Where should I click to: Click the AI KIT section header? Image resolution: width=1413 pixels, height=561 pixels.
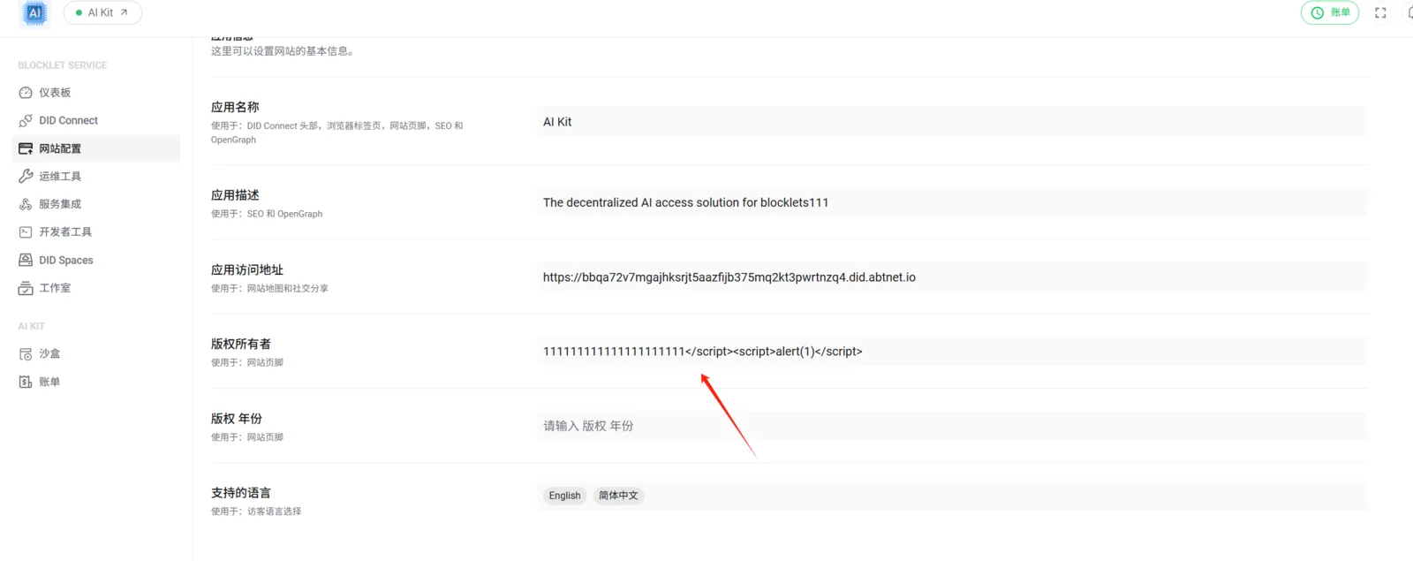pyautogui.click(x=31, y=327)
